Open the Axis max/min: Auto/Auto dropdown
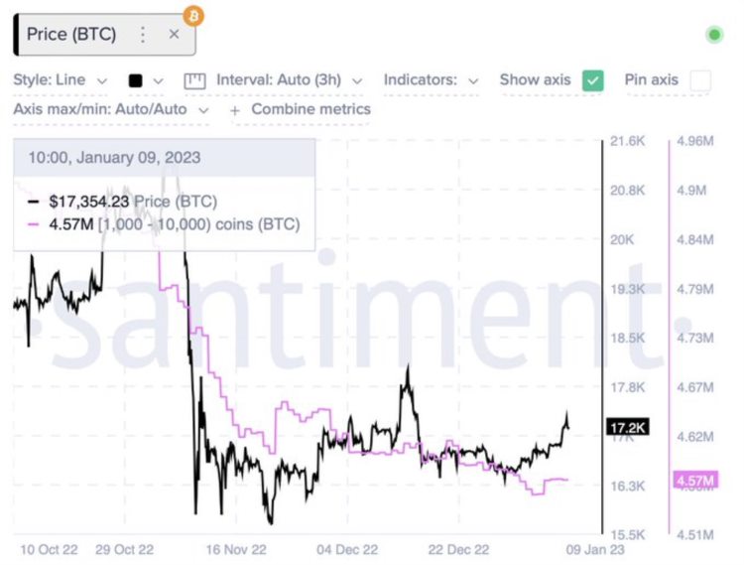The width and height of the screenshot is (744, 565). click(111, 110)
